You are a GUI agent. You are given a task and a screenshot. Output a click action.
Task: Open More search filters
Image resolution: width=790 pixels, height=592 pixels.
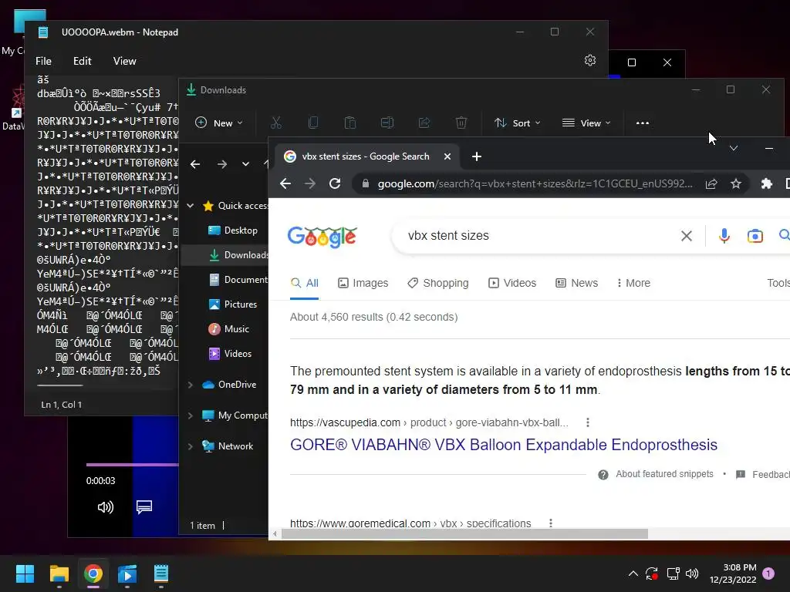click(x=634, y=283)
